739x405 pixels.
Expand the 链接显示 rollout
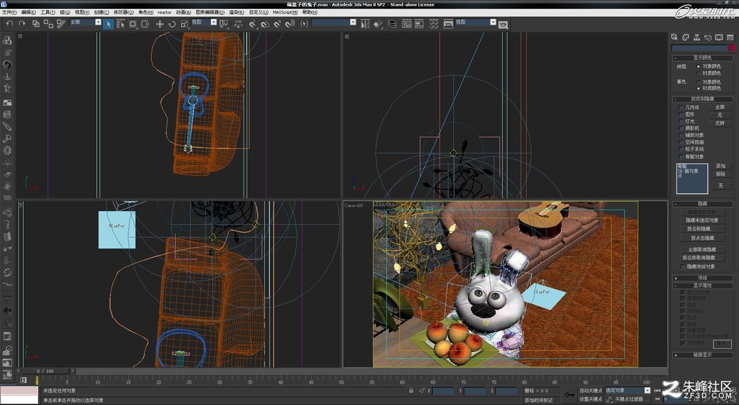point(702,355)
